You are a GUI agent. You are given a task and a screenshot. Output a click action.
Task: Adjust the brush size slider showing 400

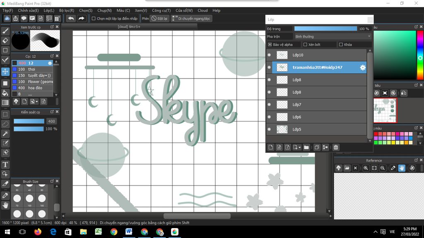(x=29, y=121)
